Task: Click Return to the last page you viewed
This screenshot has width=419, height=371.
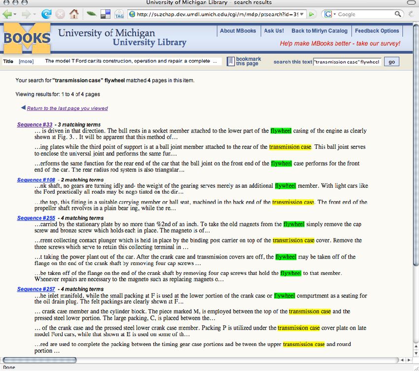Action: click(x=68, y=108)
